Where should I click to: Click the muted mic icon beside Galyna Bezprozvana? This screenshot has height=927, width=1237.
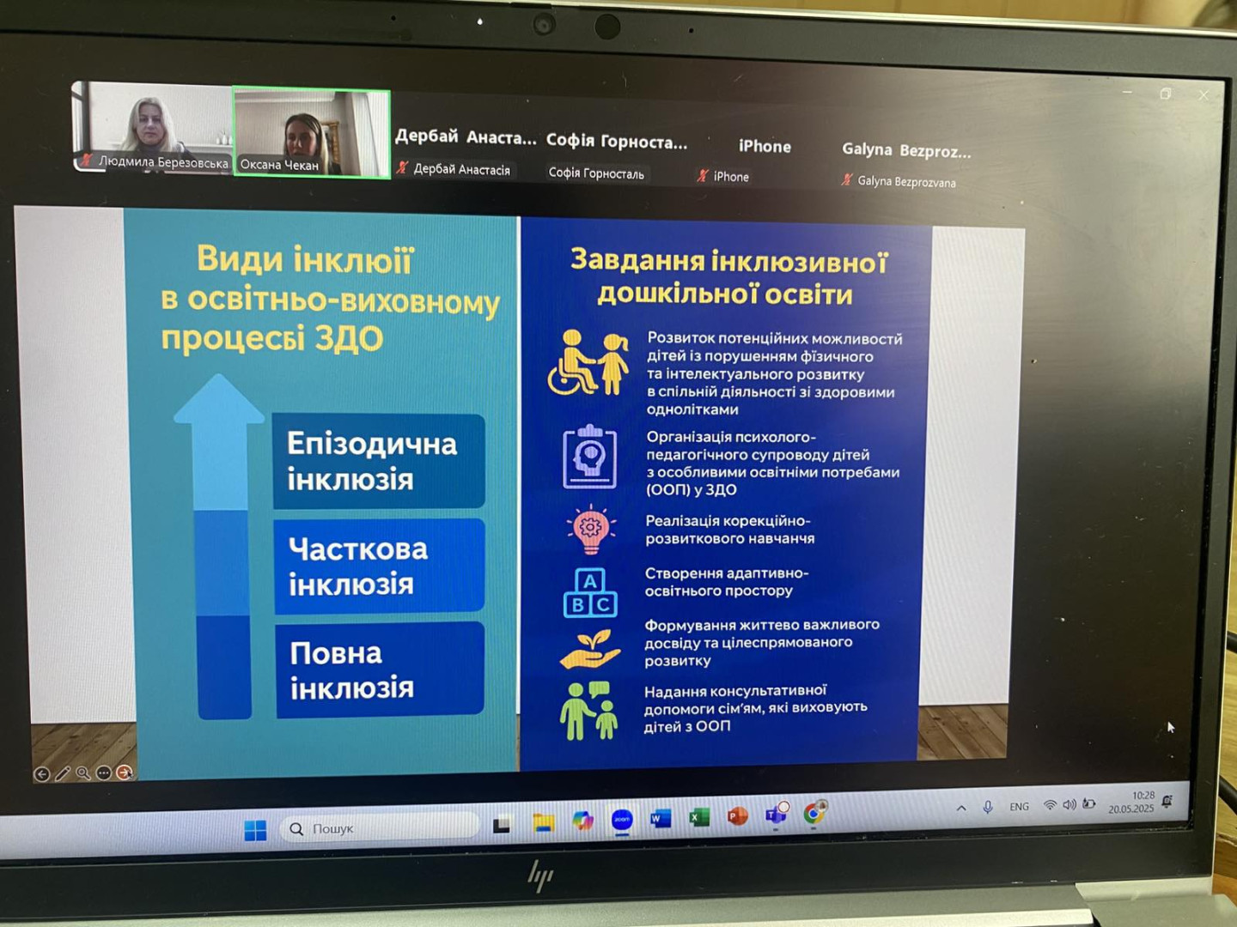pos(847,179)
